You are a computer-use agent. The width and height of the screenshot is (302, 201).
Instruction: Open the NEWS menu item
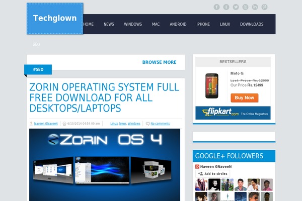click(x=109, y=24)
